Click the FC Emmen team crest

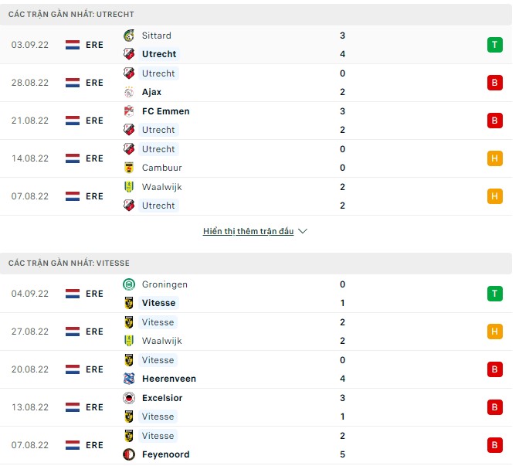[x=129, y=111]
